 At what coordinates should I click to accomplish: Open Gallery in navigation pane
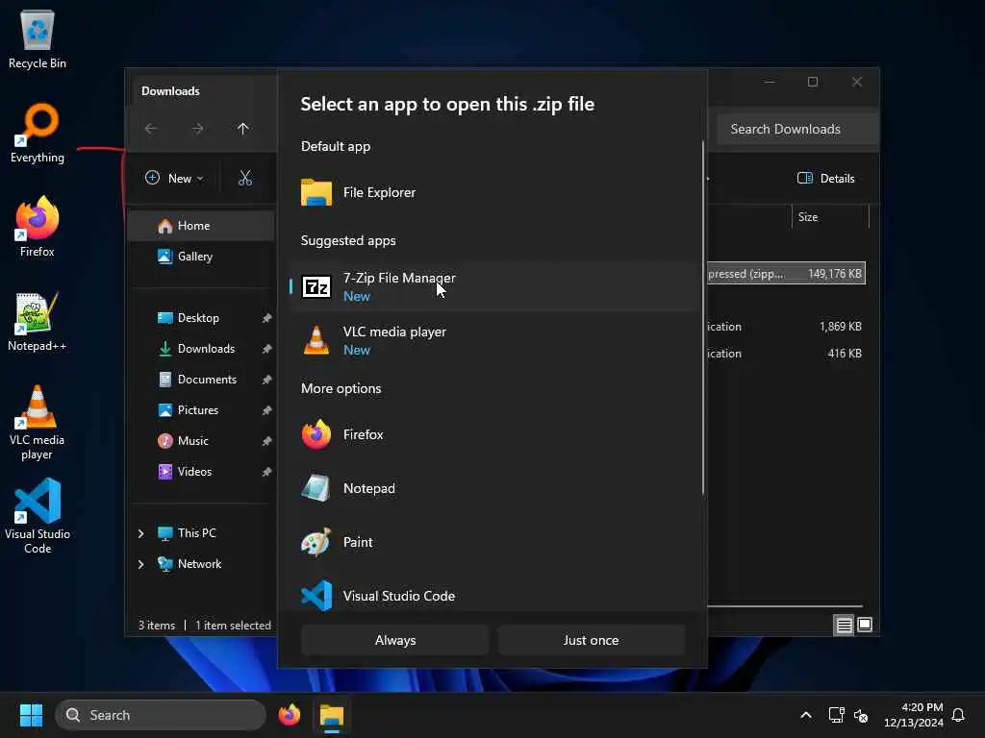201,256
